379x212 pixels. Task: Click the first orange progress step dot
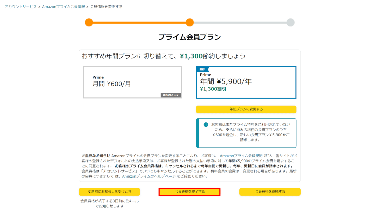pyautogui.click(x=89, y=22)
